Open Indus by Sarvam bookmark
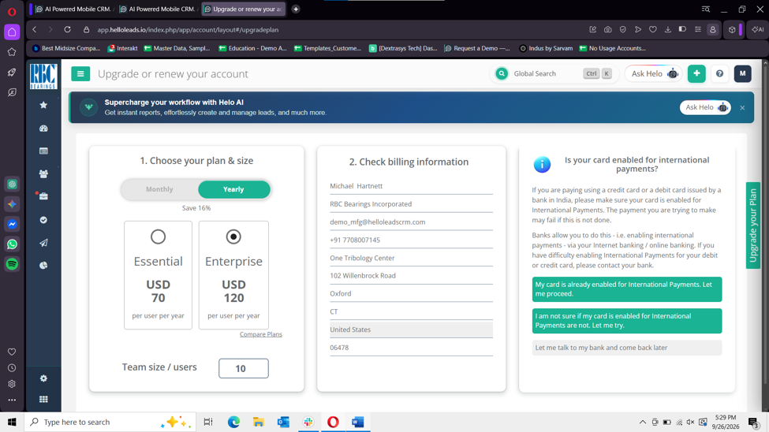 click(546, 48)
